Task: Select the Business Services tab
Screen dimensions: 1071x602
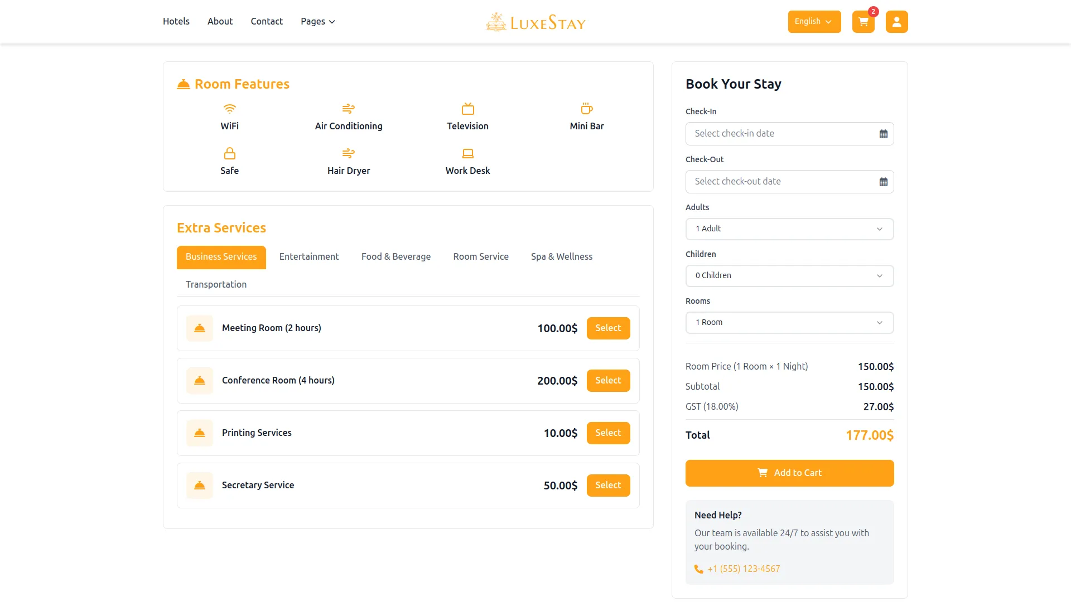Action: pyautogui.click(x=221, y=257)
